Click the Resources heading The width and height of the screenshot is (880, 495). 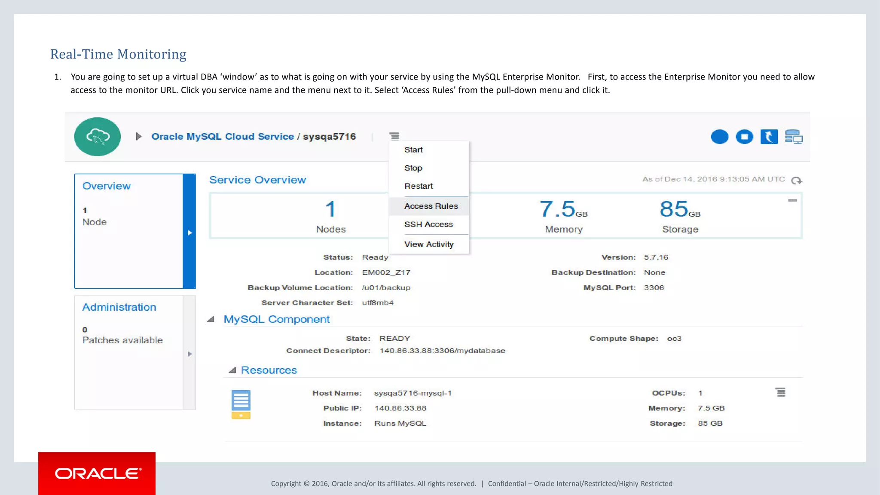[x=269, y=370]
